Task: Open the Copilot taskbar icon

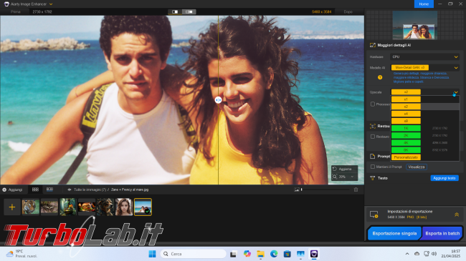Action: pyautogui.click(x=247, y=254)
